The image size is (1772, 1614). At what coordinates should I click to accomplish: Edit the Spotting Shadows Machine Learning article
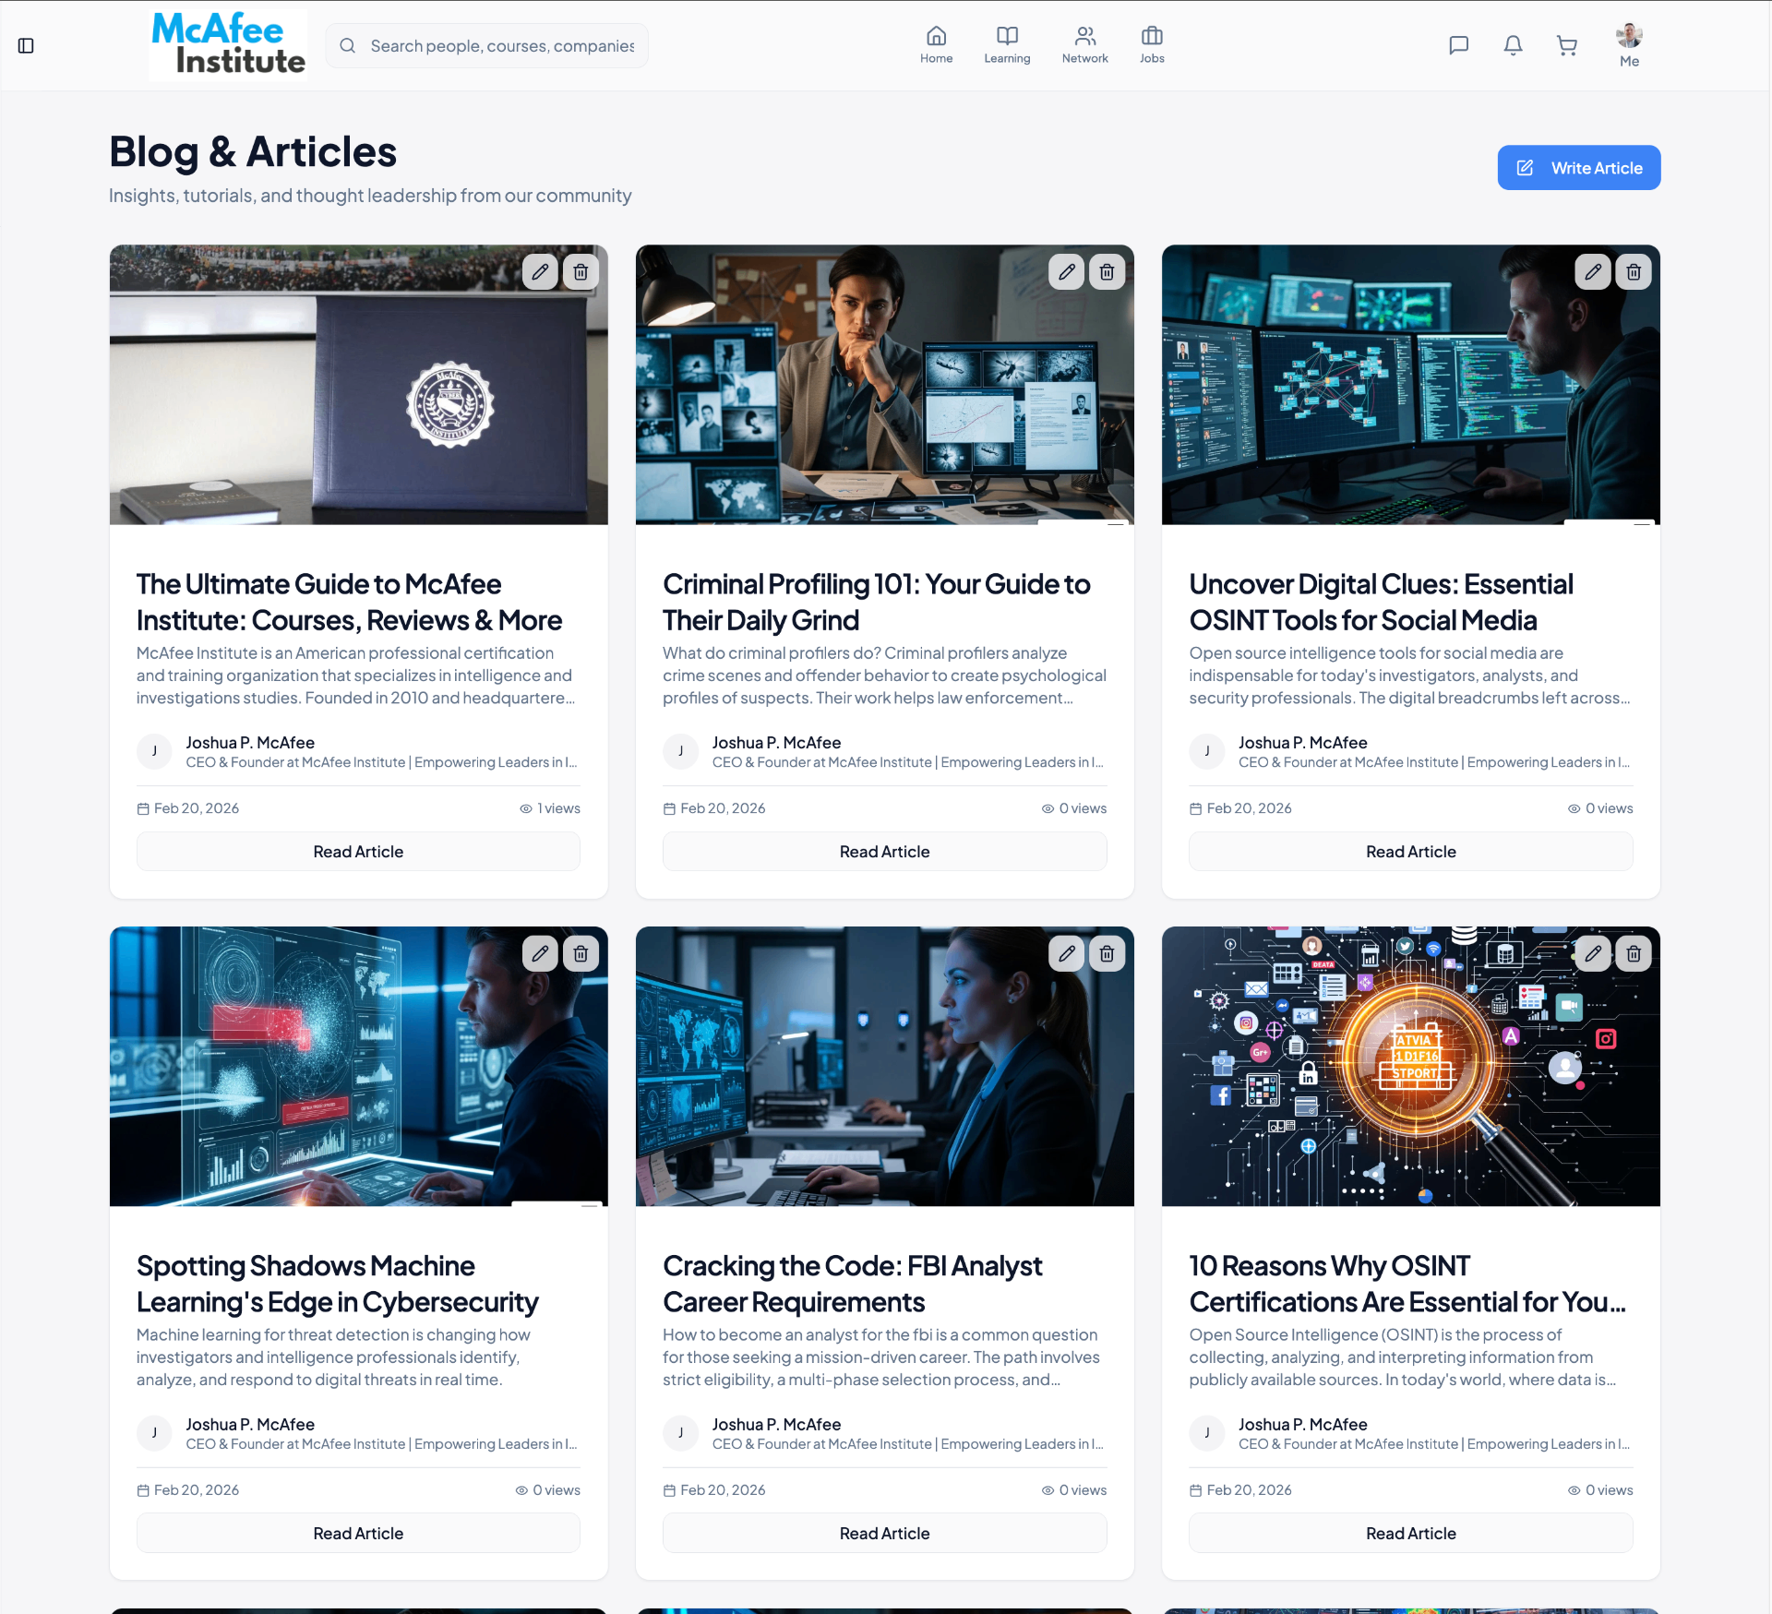[540, 954]
